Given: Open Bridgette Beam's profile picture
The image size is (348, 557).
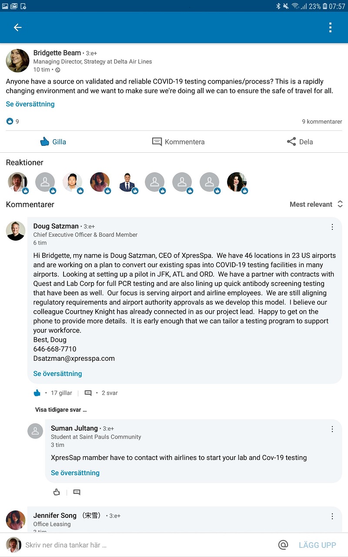Looking at the screenshot, I should 17,60.
